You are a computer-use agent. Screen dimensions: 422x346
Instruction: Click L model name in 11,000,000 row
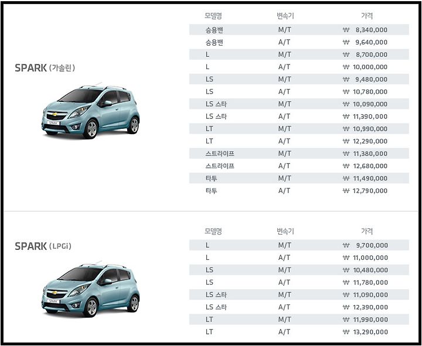coord(207,258)
